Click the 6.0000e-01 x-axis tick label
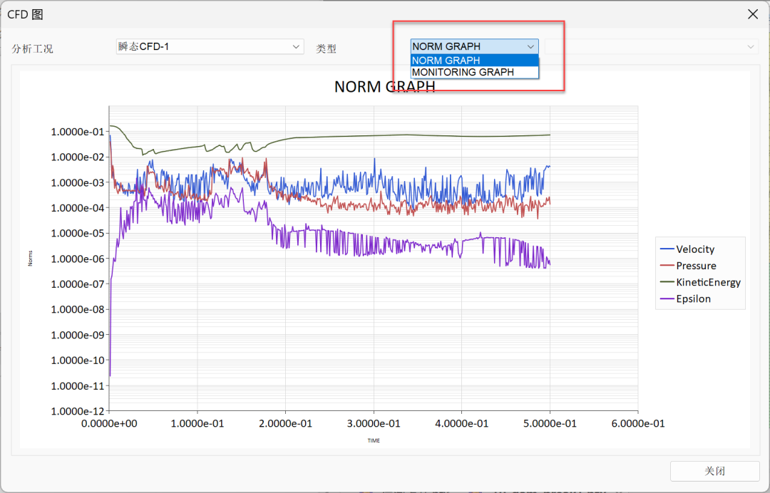The height and width of the screenshot is (493, 770). [637, 423]
